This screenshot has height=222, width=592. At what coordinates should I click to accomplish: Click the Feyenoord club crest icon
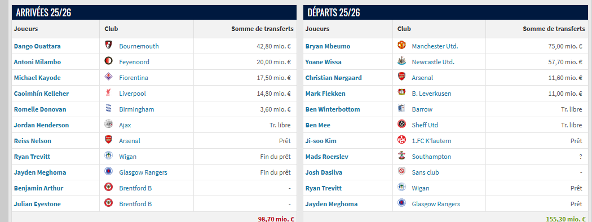click(108, 62)
